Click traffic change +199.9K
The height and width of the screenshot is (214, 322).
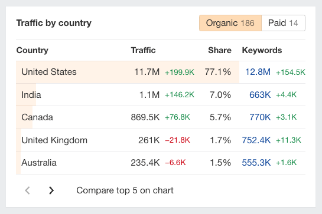[x=180, y=72]
